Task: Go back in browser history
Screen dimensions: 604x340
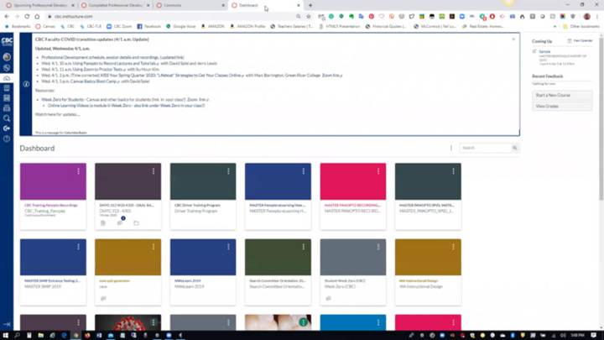Action: point(7,16)
